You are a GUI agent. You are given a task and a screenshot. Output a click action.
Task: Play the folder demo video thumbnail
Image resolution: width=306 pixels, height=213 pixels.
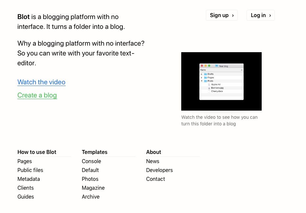(221, 81)
